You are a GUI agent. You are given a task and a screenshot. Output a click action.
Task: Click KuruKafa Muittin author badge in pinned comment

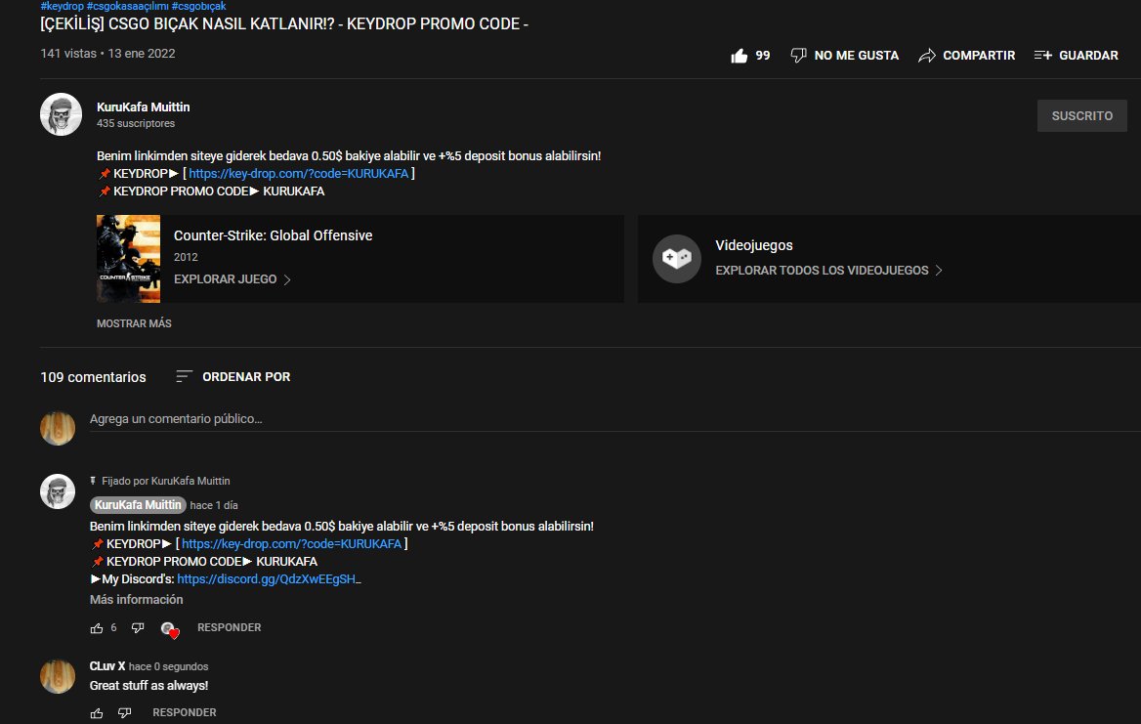139,505
